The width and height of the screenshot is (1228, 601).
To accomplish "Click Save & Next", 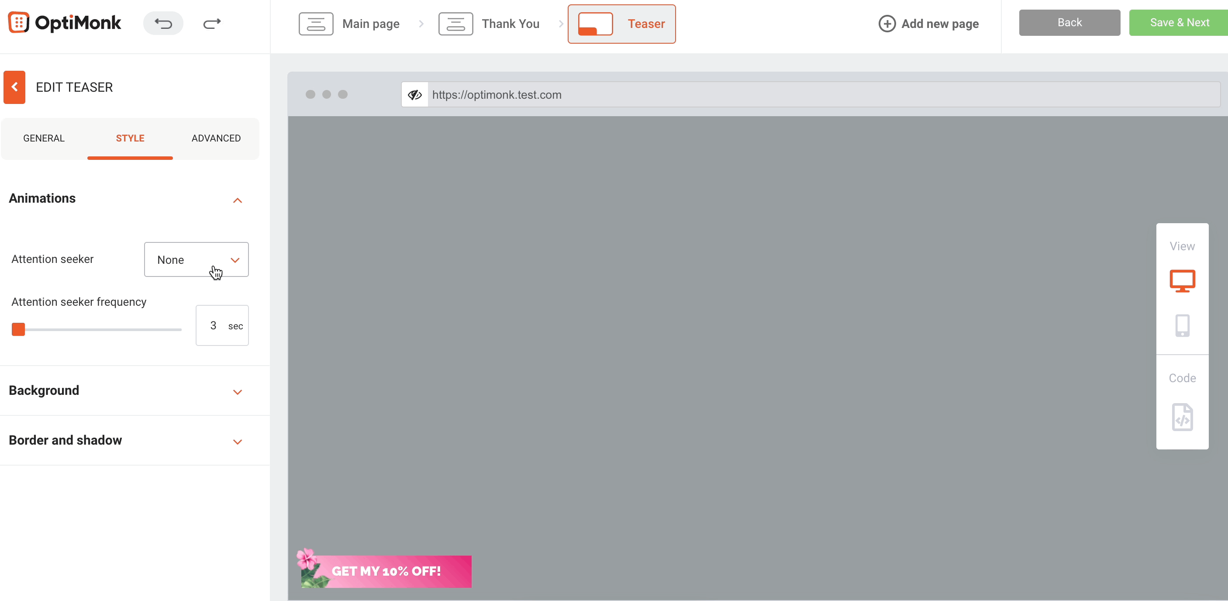I will [x=1178, y=22].
